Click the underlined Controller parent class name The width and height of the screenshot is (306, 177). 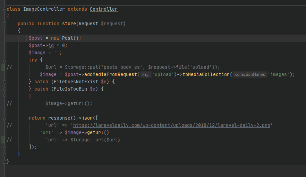(104, 9)
